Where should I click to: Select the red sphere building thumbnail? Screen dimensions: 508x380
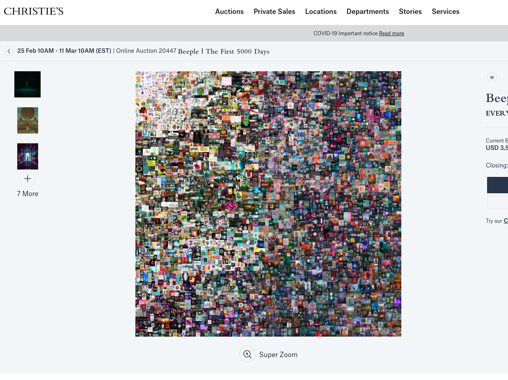(27, 120)
